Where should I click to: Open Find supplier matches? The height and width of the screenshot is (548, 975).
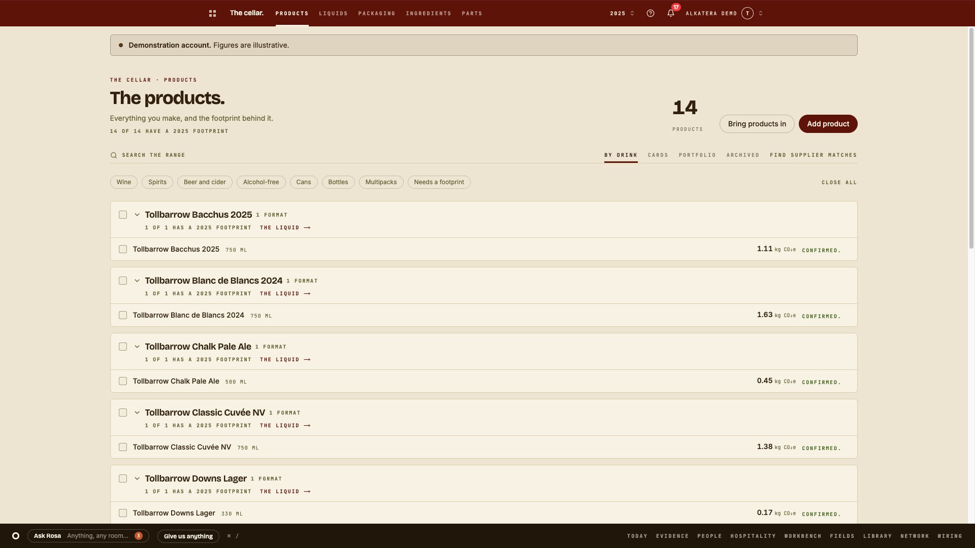813,155
